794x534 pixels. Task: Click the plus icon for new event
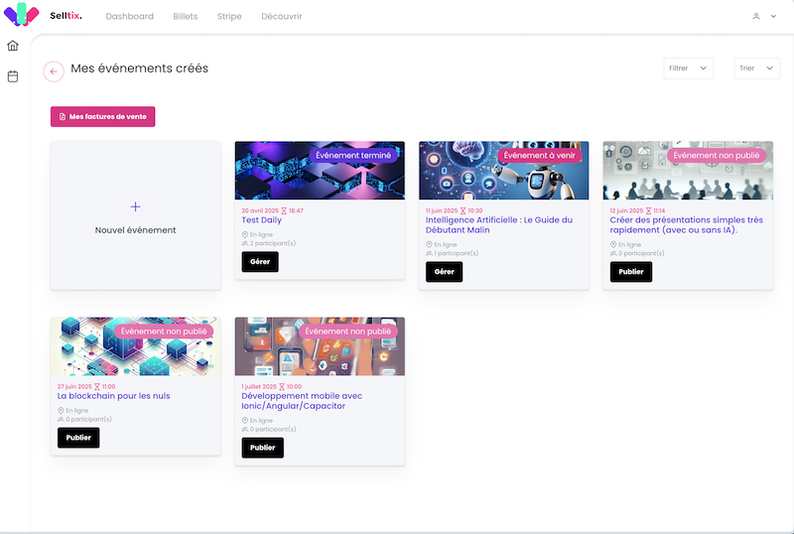(x=136, y=206)
